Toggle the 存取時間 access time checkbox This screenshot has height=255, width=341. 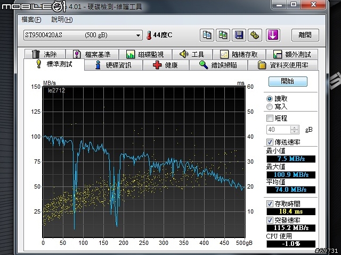270,203
